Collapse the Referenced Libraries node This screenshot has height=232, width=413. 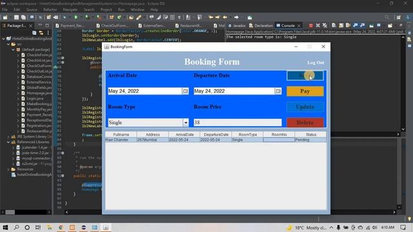coord(8,142)
